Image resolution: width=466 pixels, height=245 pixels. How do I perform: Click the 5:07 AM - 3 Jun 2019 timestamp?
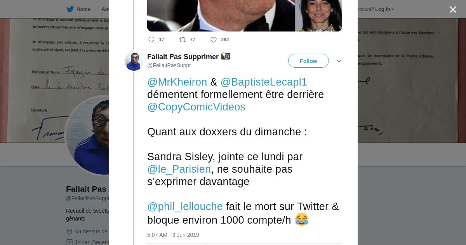173,235
